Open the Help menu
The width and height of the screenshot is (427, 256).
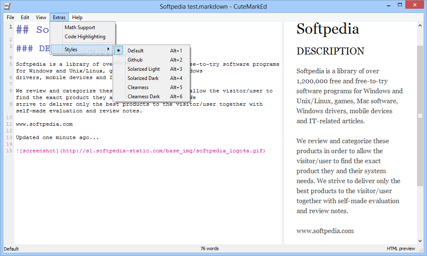coord(77,17)
